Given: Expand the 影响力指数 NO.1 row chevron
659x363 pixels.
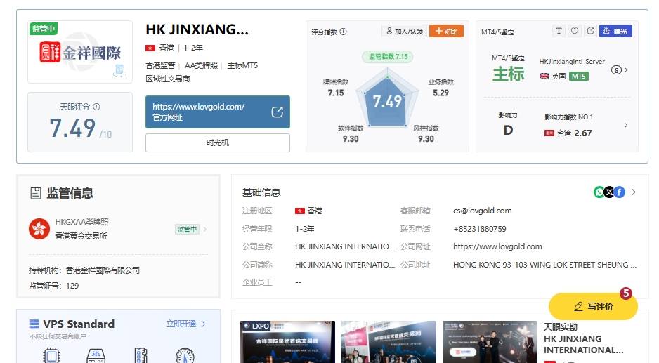Looking at the screenshot, I should point(626,125).
